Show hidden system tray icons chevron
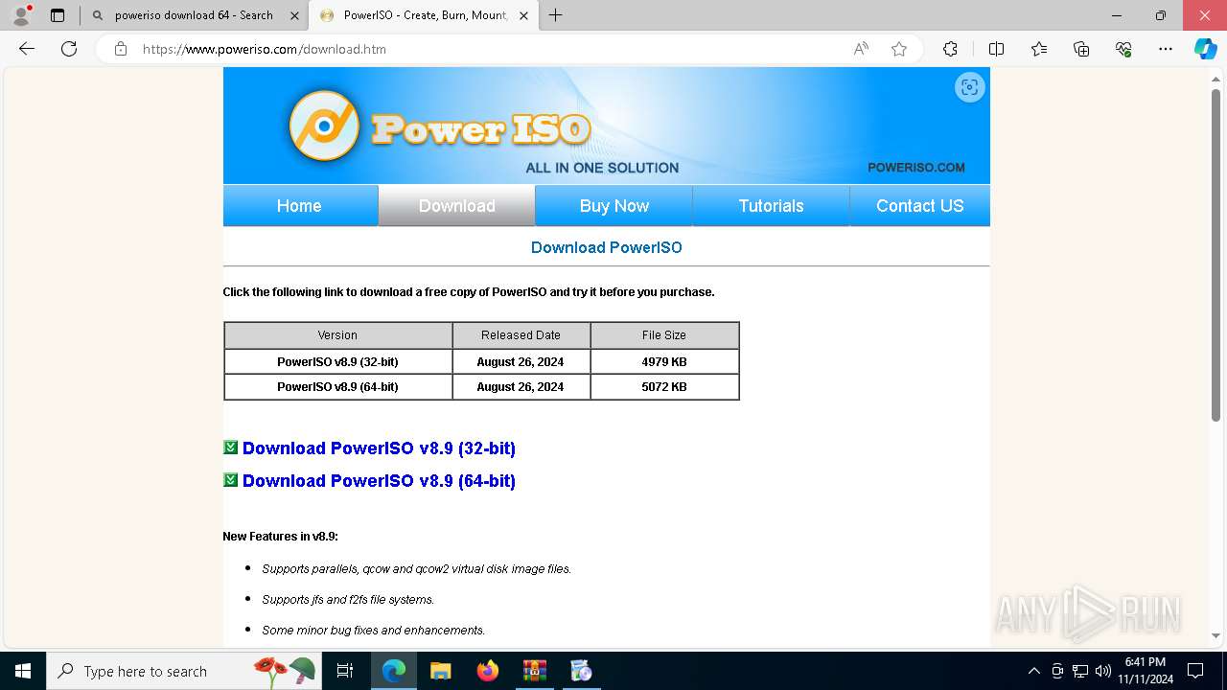This screenshot has height=690, width=1227. pyautogui.click(x=1033, y=671)
